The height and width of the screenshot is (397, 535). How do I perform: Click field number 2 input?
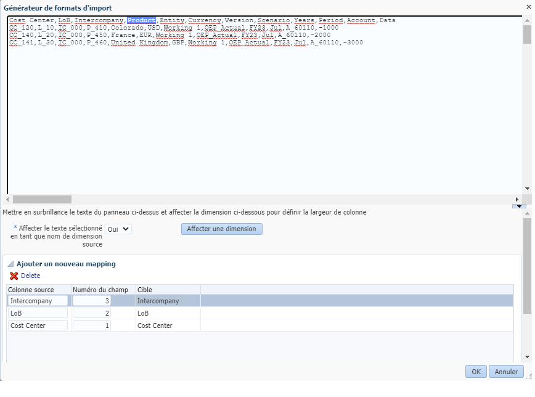click(91, 313)
